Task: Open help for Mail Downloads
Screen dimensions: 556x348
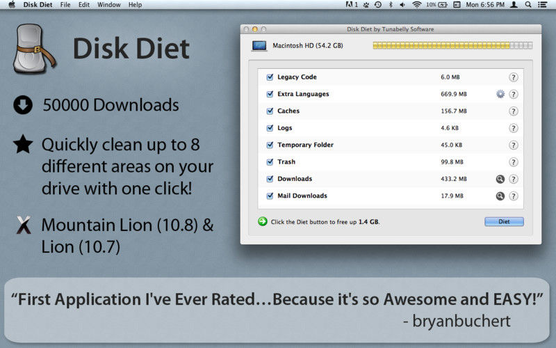Action: click(513, 196)
